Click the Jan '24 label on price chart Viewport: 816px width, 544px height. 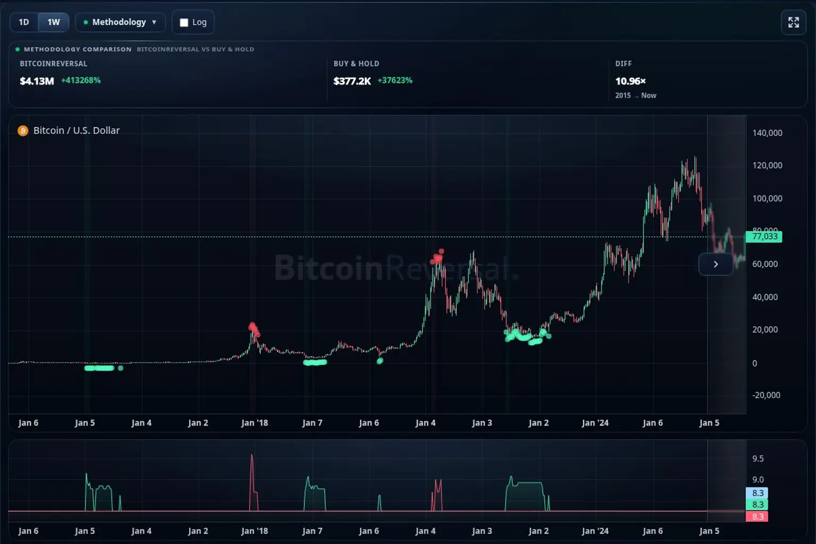coord(595,423)
